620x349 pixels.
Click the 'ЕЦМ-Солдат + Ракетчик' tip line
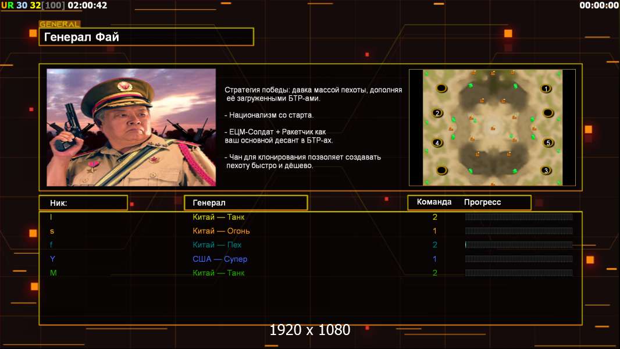point(279,136)
